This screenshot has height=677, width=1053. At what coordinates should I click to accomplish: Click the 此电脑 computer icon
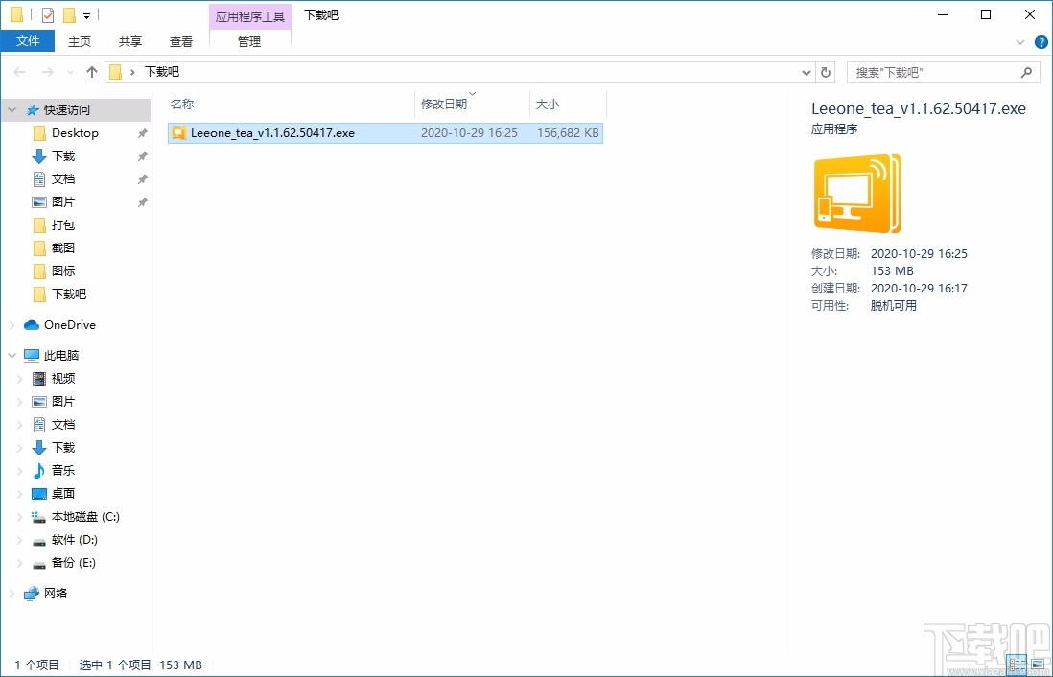32,356
